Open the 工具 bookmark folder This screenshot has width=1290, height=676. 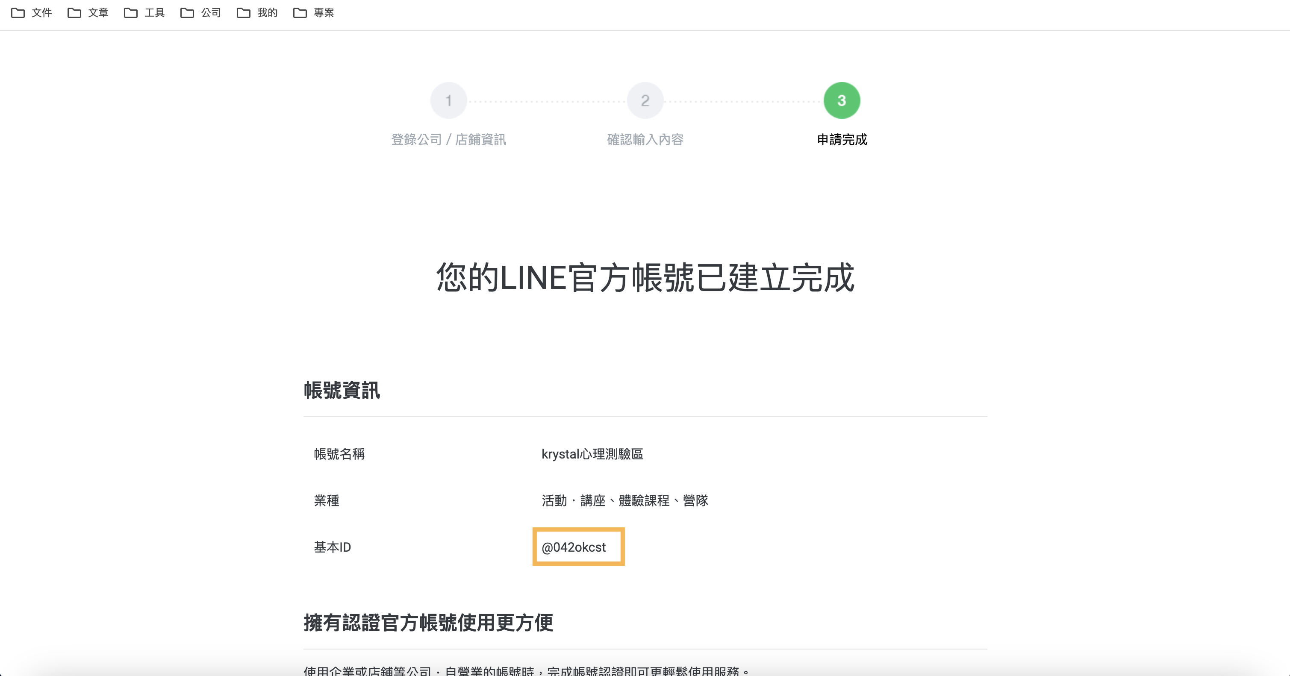145,12
